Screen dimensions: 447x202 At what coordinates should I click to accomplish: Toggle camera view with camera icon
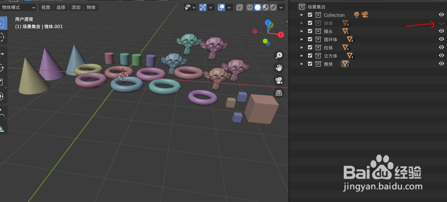tap(279, 80)
